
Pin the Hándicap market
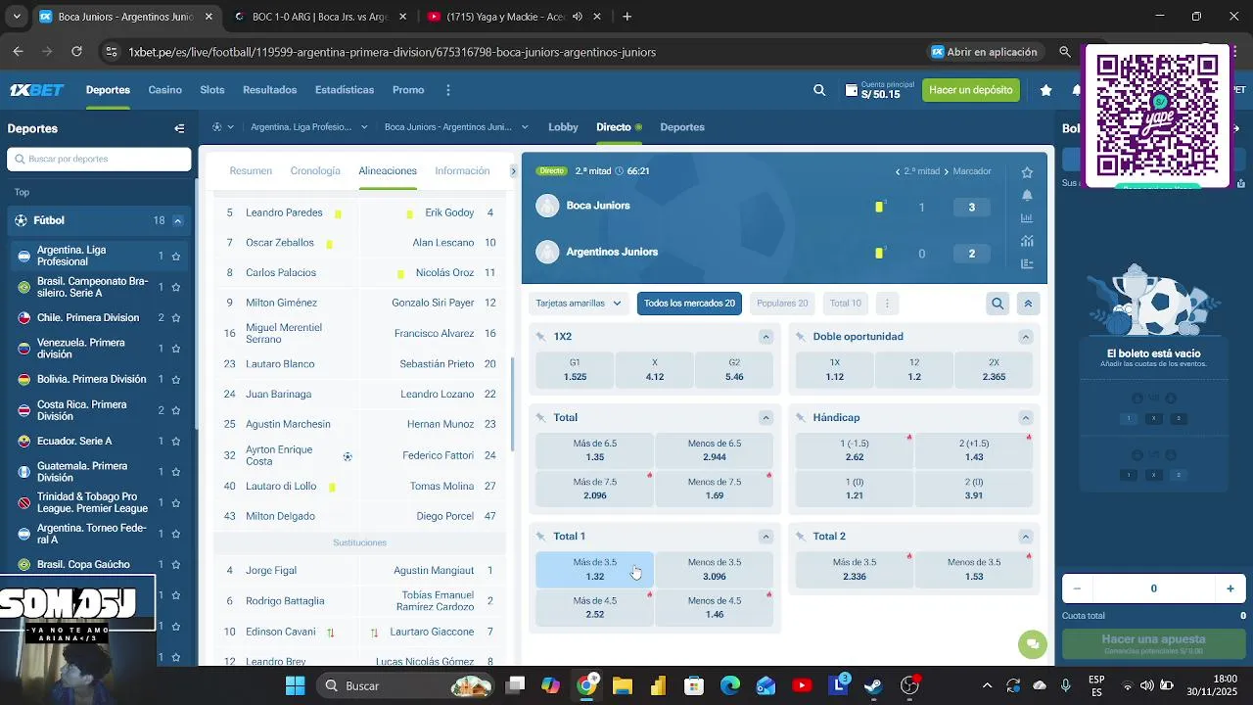(801, 418)
